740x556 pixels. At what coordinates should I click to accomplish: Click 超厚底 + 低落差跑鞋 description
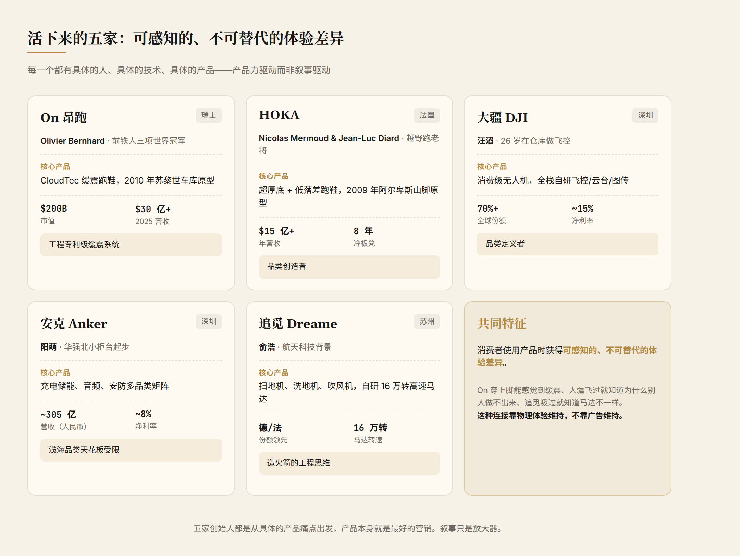349,196
